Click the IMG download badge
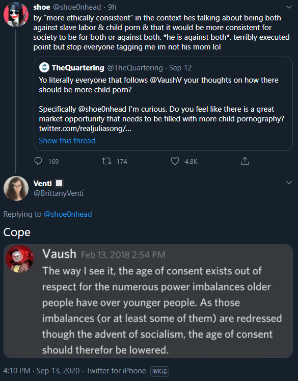The height and width of the screenshot is (381, 298). (x=159, y=371)
